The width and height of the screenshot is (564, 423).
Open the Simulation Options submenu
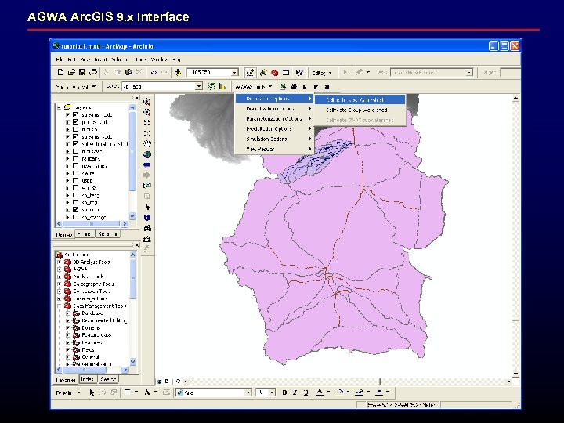coord(274,139)
